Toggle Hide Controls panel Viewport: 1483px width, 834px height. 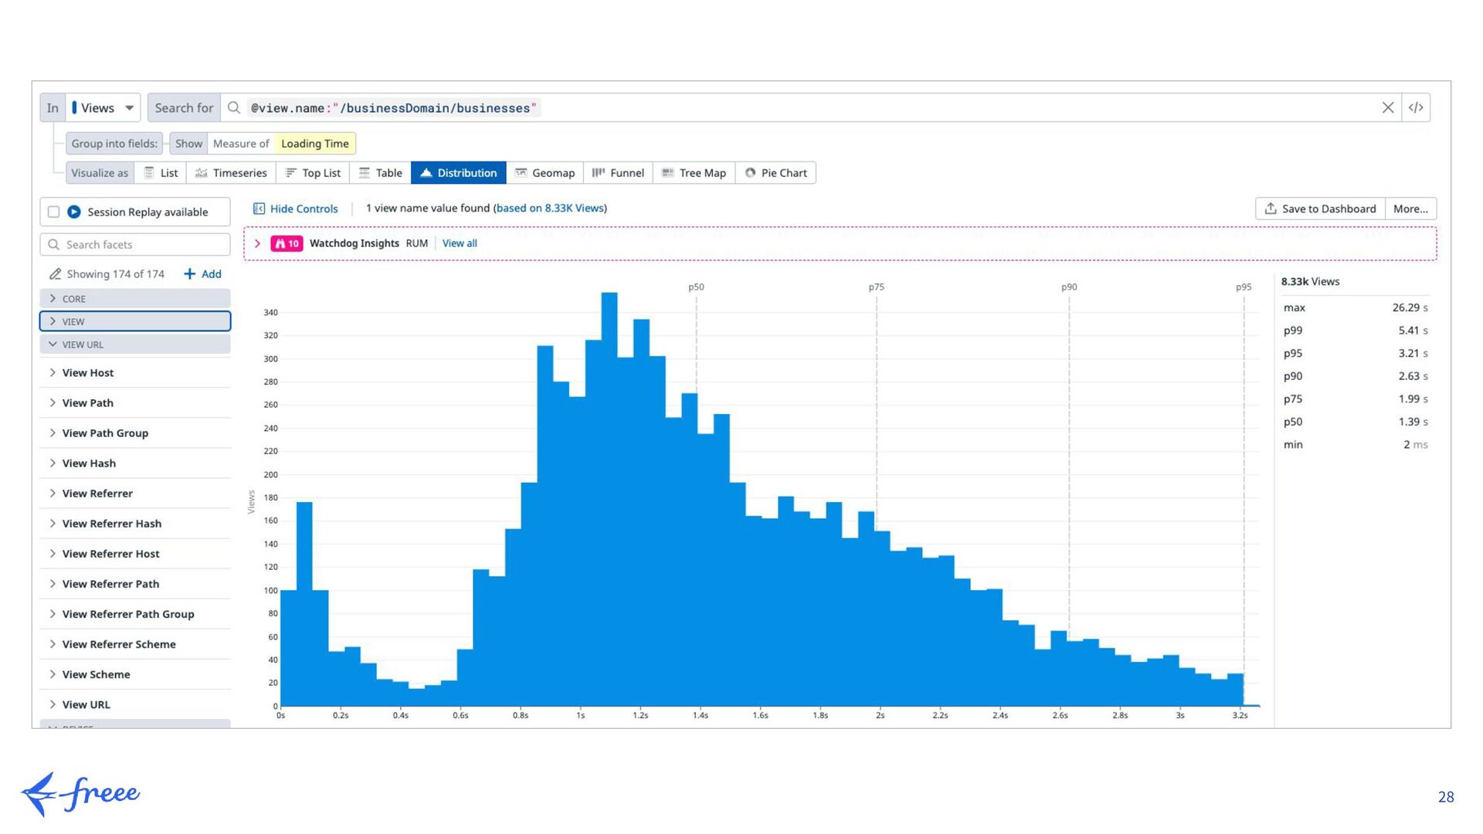point(296,208)
